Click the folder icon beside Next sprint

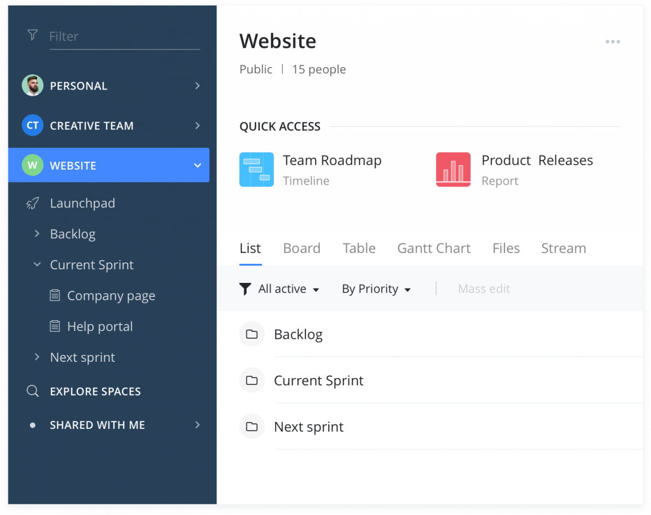point(252,427)
